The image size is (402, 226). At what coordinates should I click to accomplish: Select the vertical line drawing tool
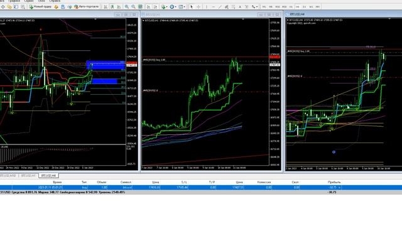click(x=207, y=7)
